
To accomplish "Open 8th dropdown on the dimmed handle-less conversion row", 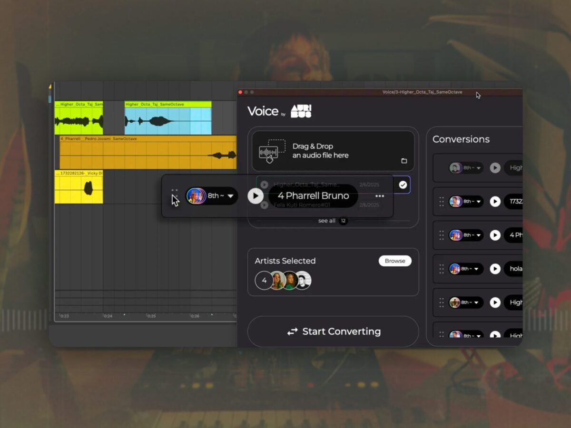I will [x=472, y=168].
